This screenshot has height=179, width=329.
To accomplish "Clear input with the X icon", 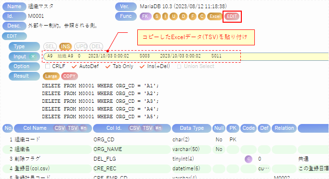I will click(x=33, y=56).
